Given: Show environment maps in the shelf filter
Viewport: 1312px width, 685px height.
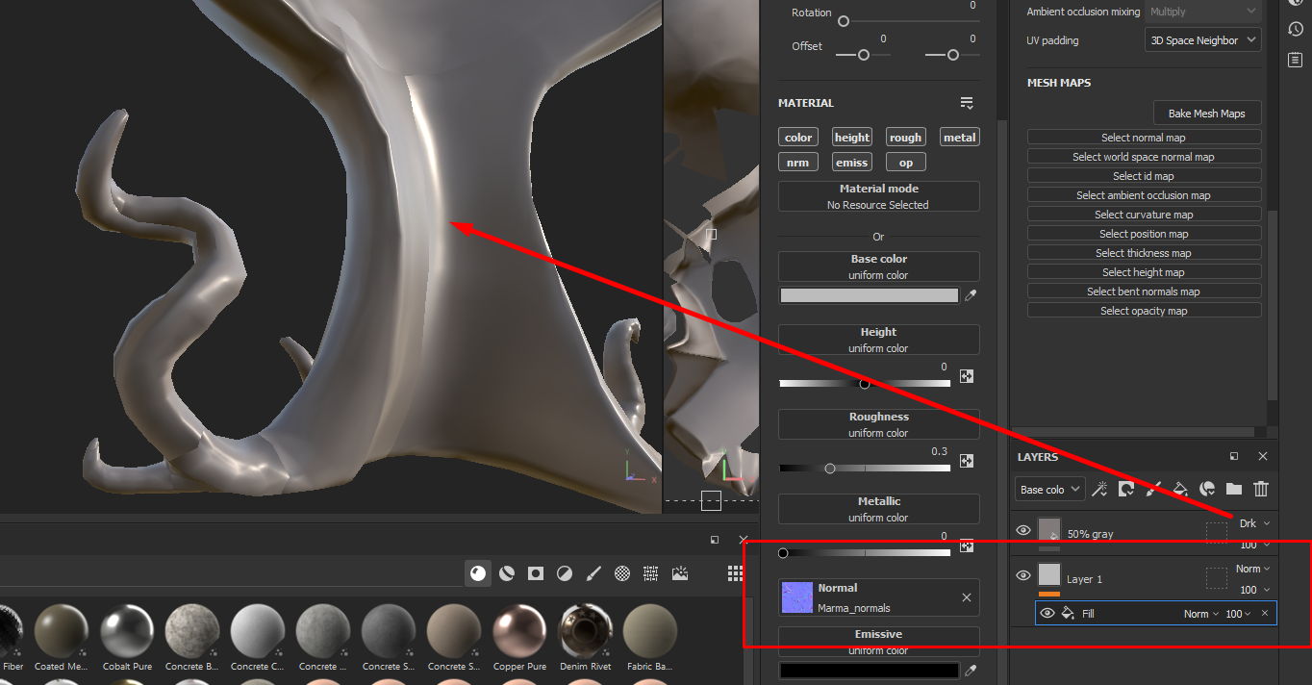Looking at the screenshot, I should [x=680, y=573].
